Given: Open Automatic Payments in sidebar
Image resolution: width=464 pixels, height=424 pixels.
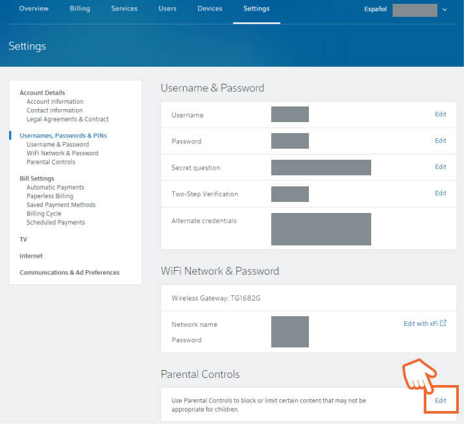Looking at the screenshot, I should click(x=55, y=188).
